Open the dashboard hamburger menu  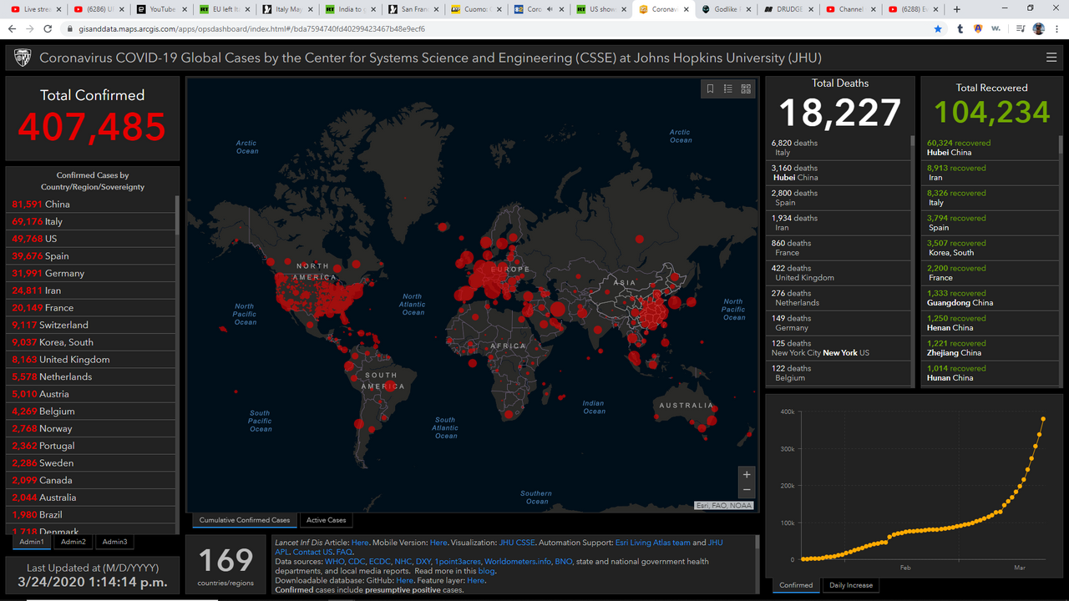click(x=1051, y=58)
